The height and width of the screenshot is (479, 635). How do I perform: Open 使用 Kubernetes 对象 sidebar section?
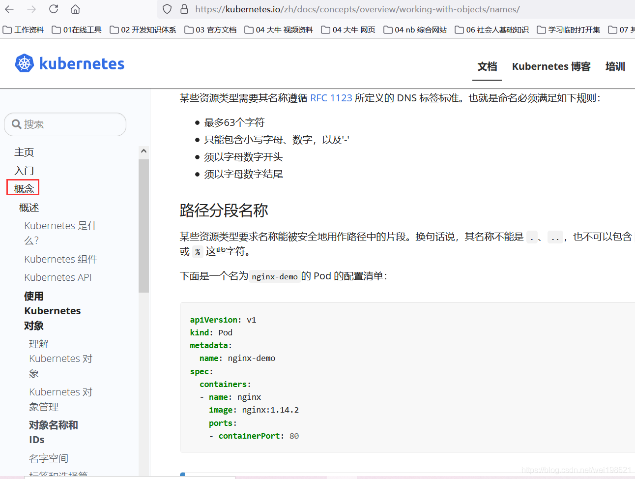(x=52, y=311)
